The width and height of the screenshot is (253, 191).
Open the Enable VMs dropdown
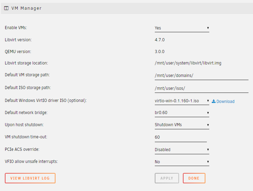(182, 28)
